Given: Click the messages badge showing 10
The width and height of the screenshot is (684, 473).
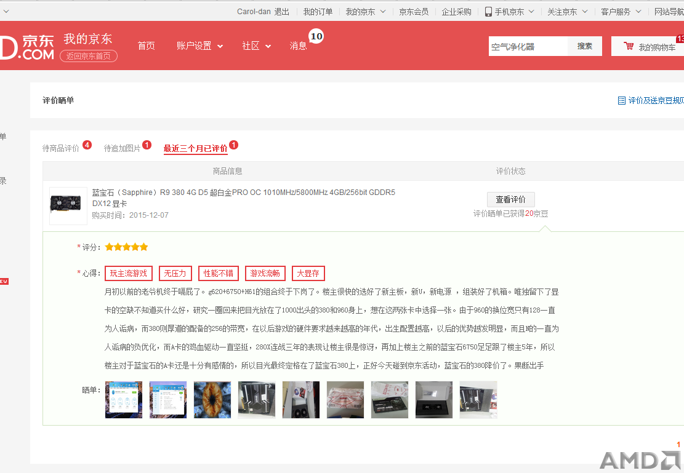Looking at the screenshot, I should tap(316, 36).
